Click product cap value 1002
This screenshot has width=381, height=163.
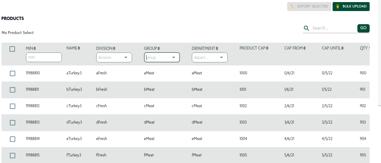[243, 106]
